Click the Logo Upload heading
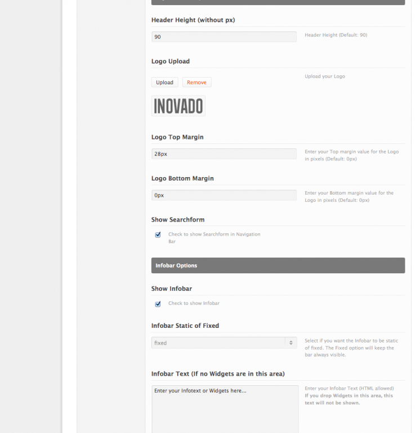Viewport: 420px width, 433px height. coord(171,61)
